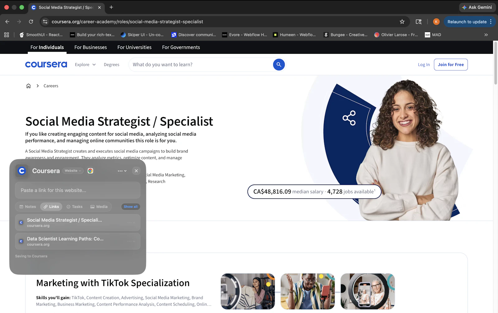Open the Olivier Larose bookmark

click(x=396, y=35)
